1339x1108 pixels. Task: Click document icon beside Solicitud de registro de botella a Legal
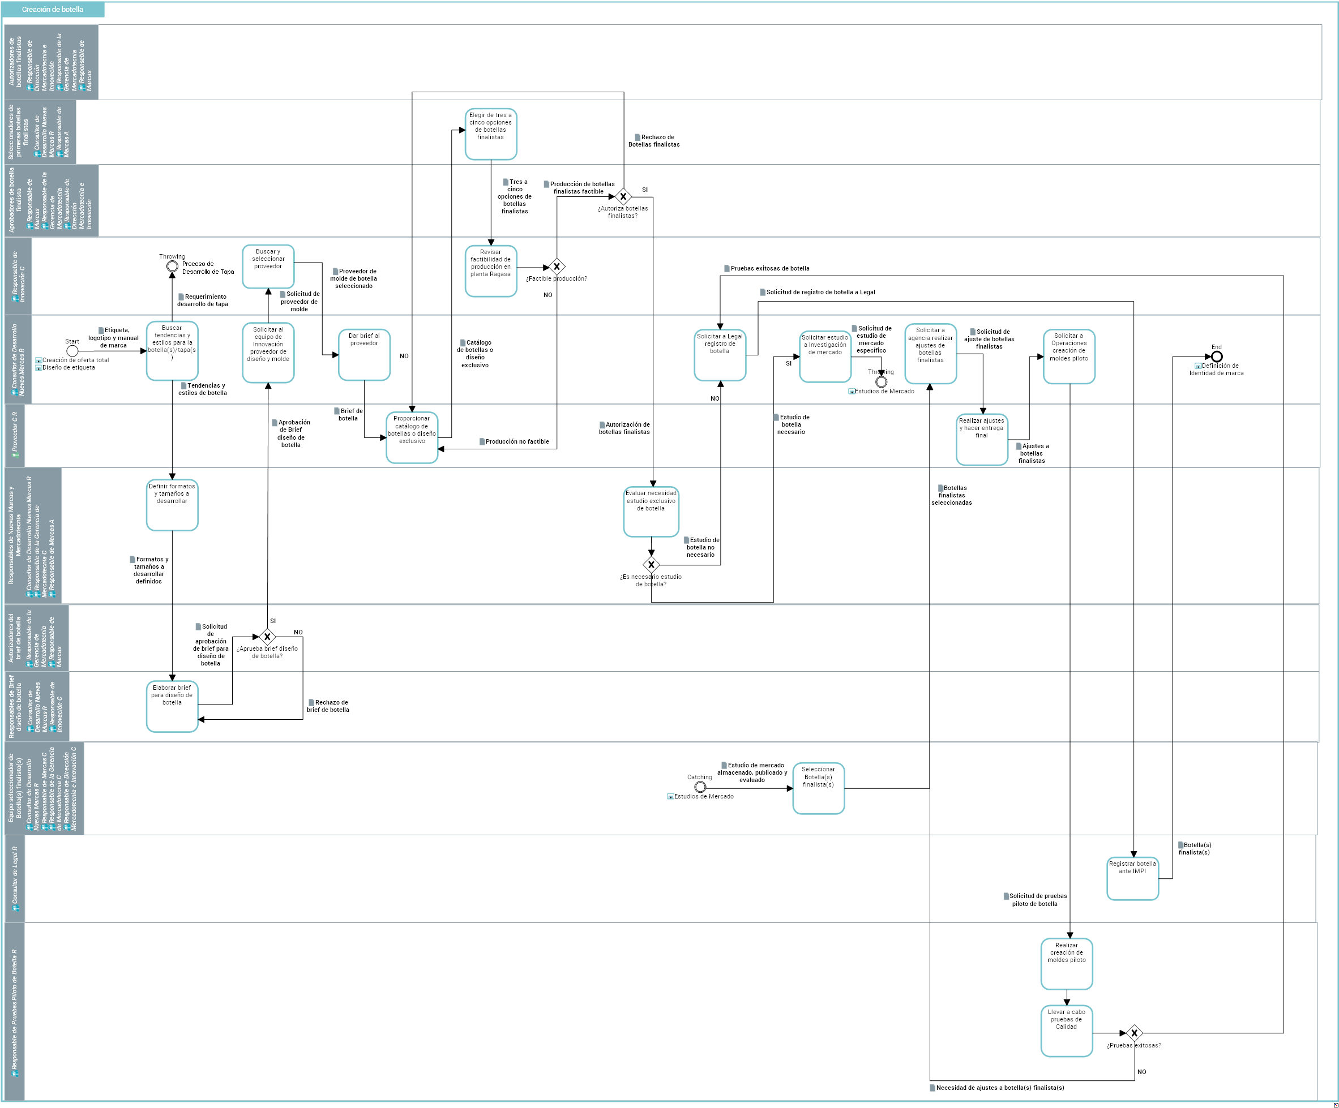(x=763, y=292)
